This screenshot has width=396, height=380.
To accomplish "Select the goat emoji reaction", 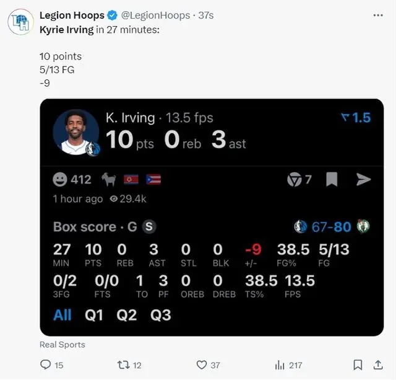I will [109, 179].
